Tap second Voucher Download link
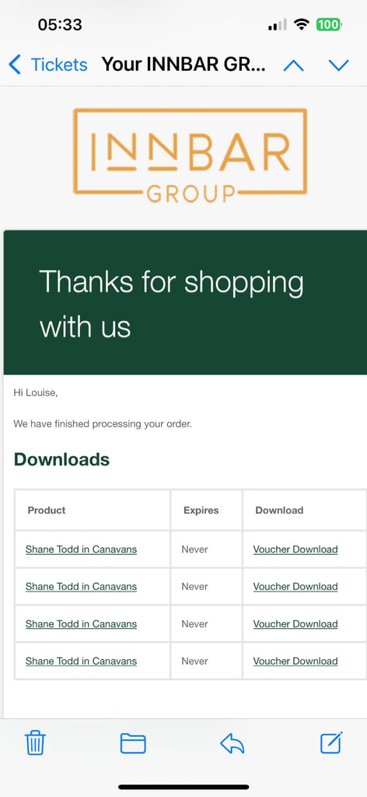Image resolution: width=367 pixels, height=797 pixels. coord(295,587)
